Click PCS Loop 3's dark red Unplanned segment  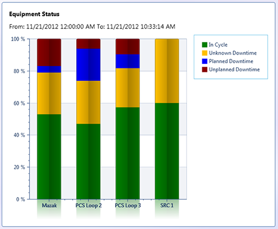(x=127, y=46)
